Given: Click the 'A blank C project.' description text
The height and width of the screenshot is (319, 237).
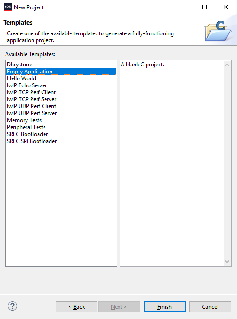Looking at the screenshot, I should point(142,65).
